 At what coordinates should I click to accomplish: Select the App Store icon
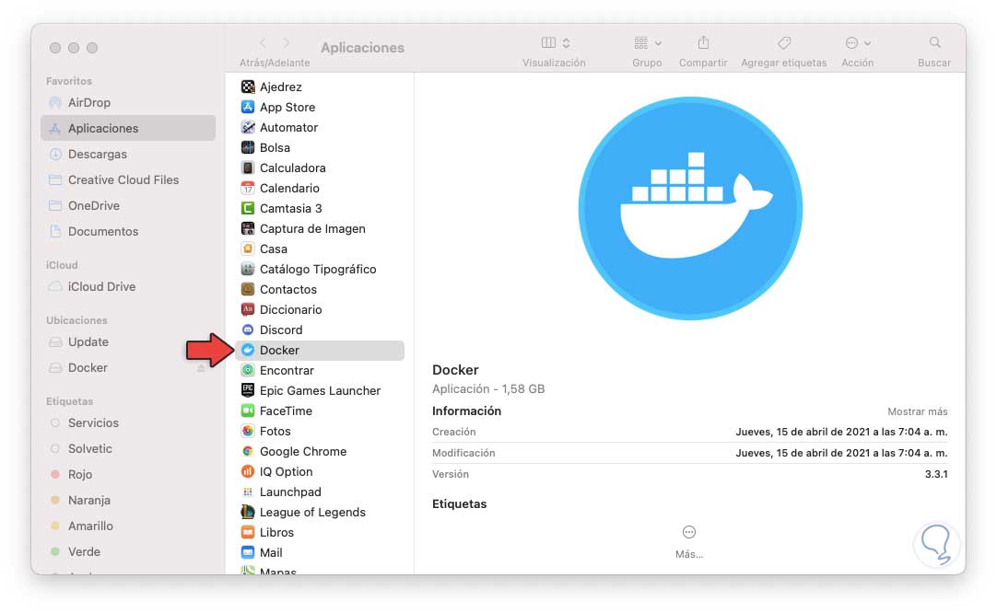248,108
